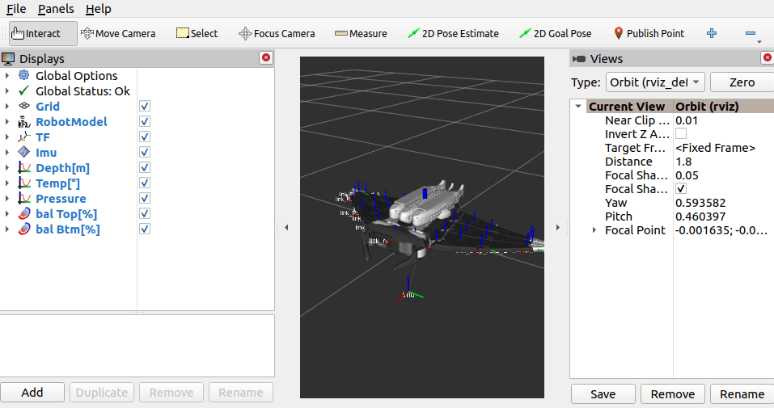Image resolution: width=774 pixels, height=408 pixels.
Task: Expand the Imu display row
Action: (x=7, y=152)
